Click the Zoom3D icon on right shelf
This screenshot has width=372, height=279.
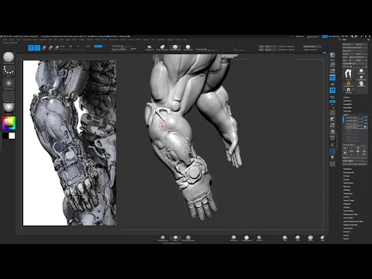332,126
